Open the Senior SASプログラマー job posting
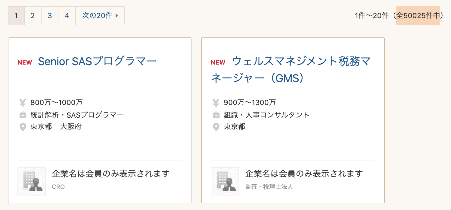This screenshot has width=451, height=210. [x=97, y=61]
